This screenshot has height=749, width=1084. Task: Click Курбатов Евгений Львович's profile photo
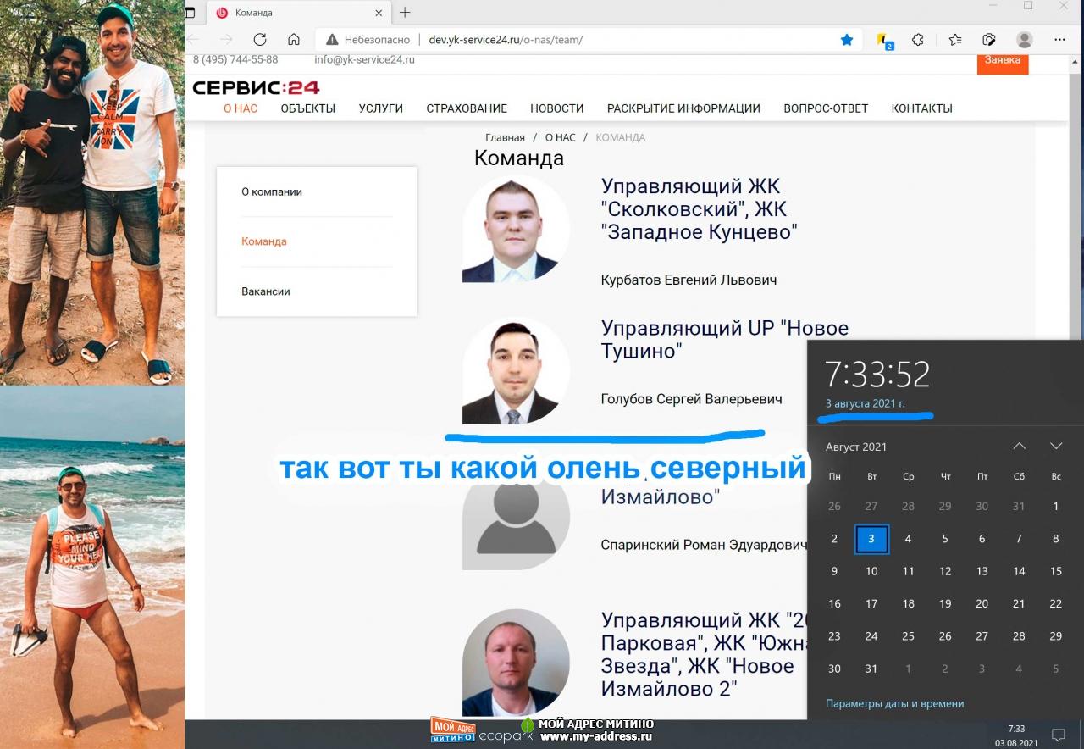click(516, 229)
